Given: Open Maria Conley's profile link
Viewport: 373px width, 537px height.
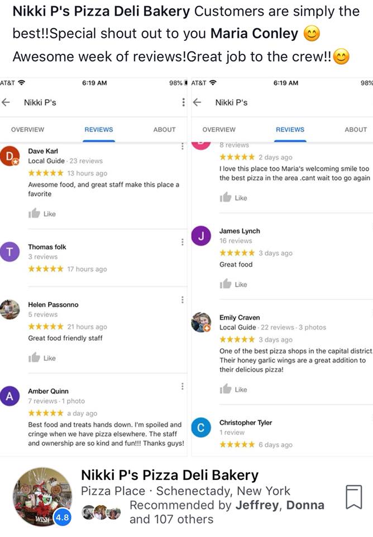Looking at the screenshot, I should point(254,34).
